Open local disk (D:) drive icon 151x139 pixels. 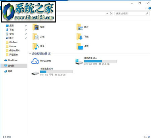click(x=35, y=73)
